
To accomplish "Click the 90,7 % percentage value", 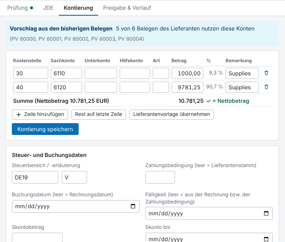I will coord(214,87).
